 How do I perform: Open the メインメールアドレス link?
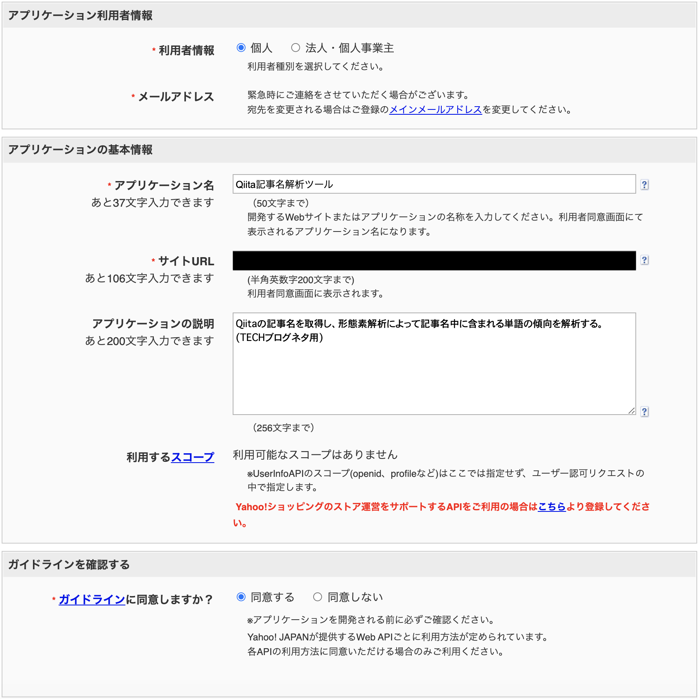(x=436, y=109)
